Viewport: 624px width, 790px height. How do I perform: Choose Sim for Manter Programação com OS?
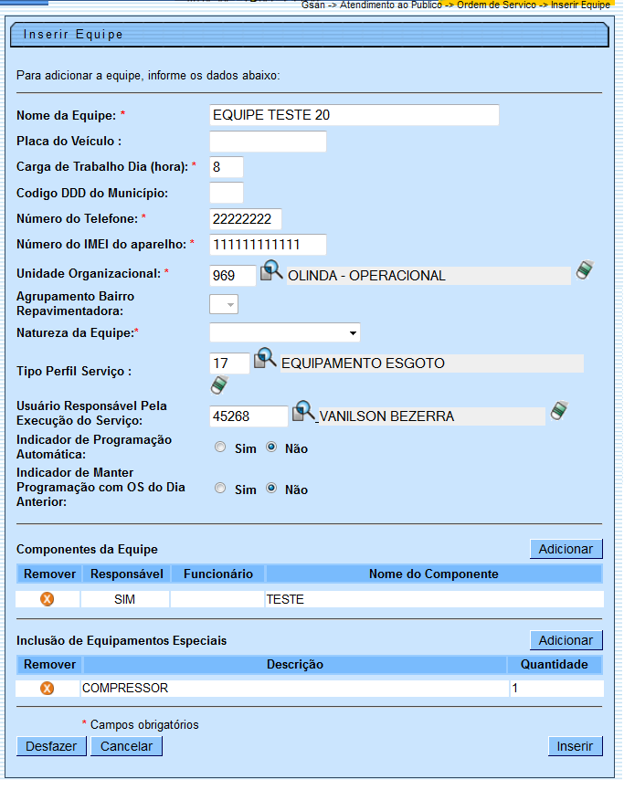point(219,489)
